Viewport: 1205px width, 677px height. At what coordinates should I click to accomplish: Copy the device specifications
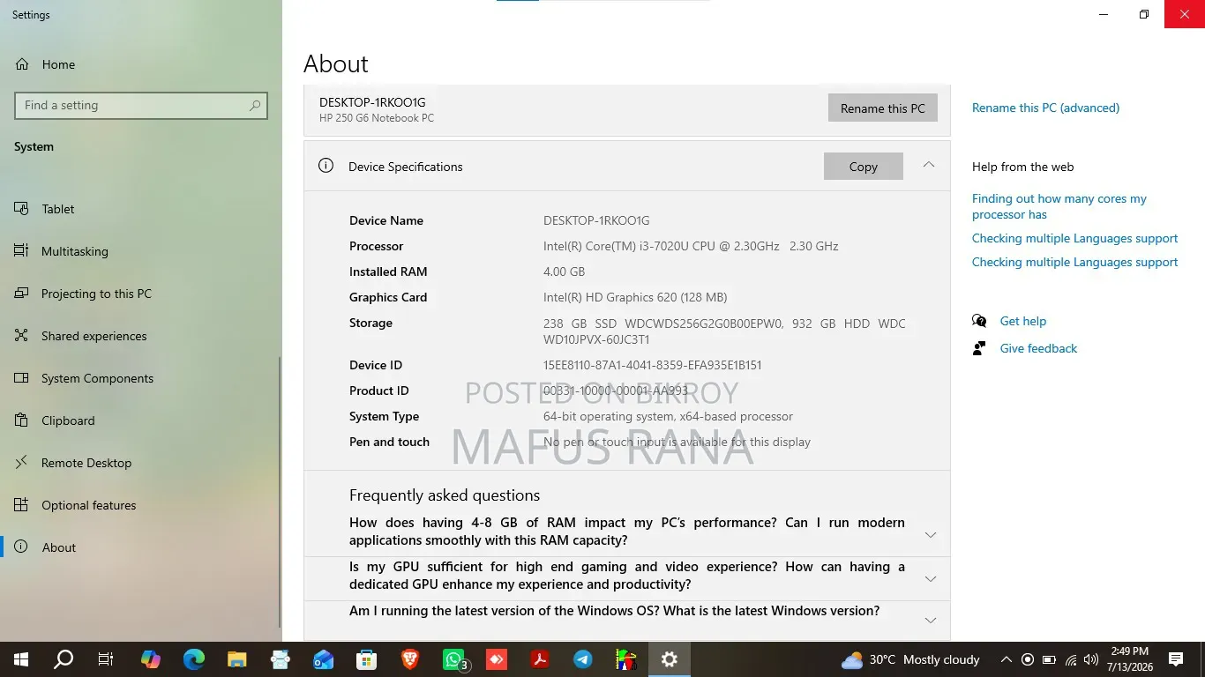point(864,166)
